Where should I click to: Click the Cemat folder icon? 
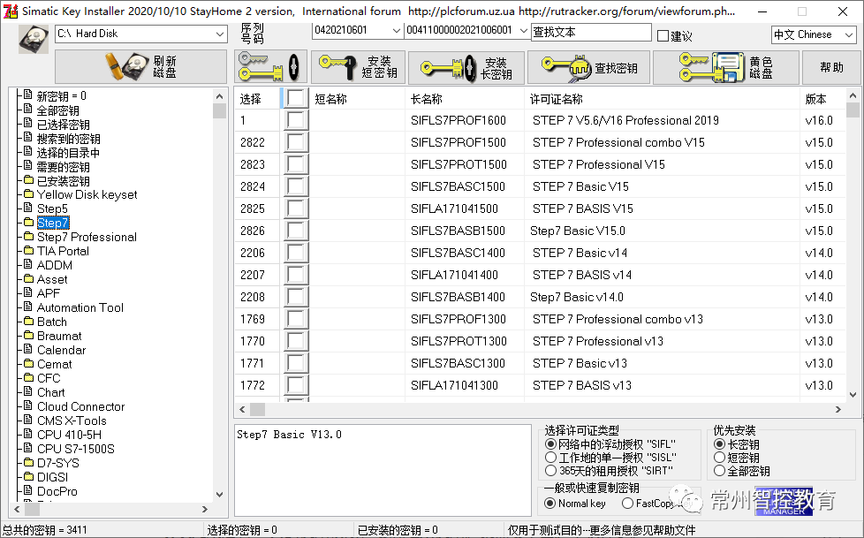tap(28, 363)
